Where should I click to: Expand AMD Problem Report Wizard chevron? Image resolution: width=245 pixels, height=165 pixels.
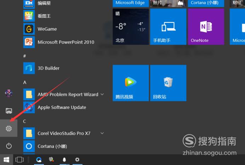[102, 94]
